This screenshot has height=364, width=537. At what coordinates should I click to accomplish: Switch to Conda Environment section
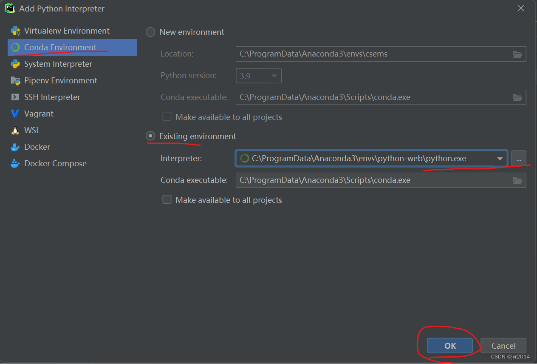click(72, 48)
